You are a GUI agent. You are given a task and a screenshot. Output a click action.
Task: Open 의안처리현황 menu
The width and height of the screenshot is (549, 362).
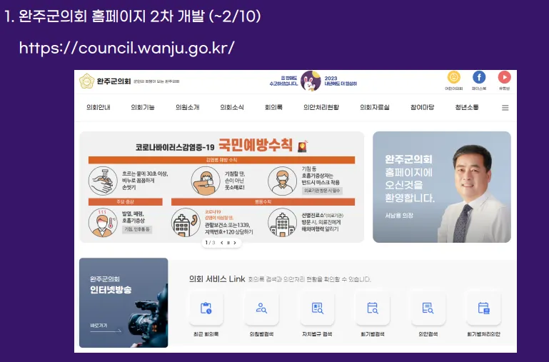321,108
